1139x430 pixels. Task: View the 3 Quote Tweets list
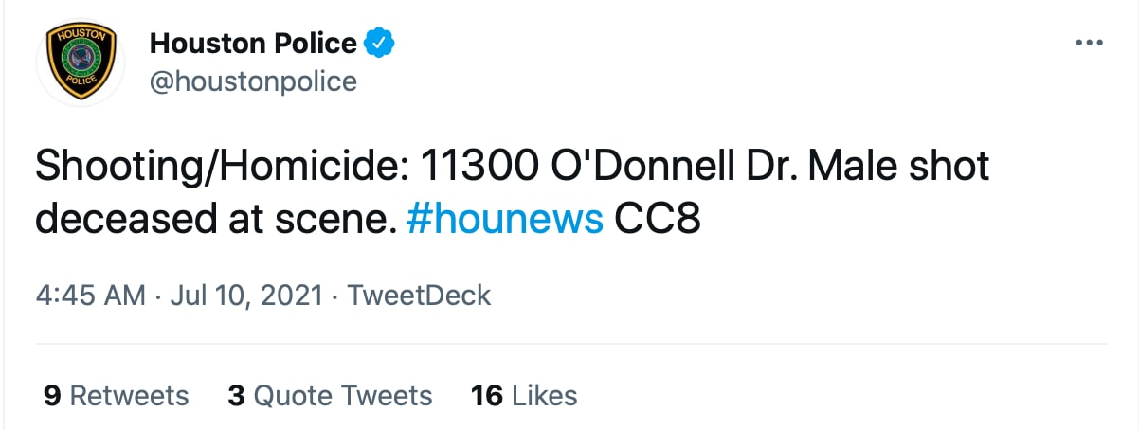(330, 395)
